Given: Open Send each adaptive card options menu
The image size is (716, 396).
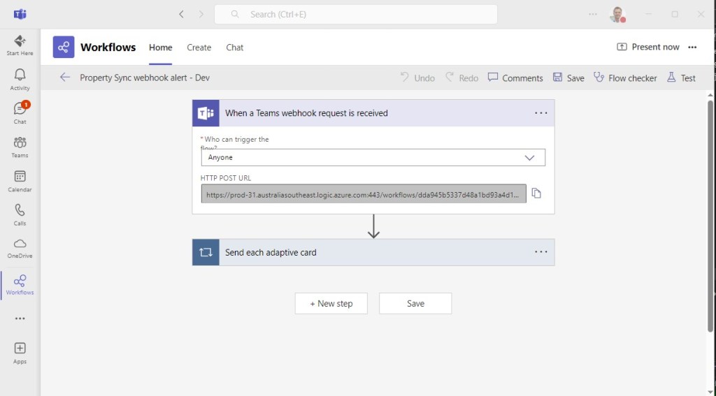Looking at the screenshot, I should click(540, 252).
